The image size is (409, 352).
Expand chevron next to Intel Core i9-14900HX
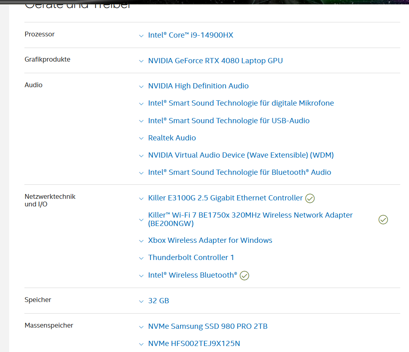pyautogui.click(x=141, y=36)
